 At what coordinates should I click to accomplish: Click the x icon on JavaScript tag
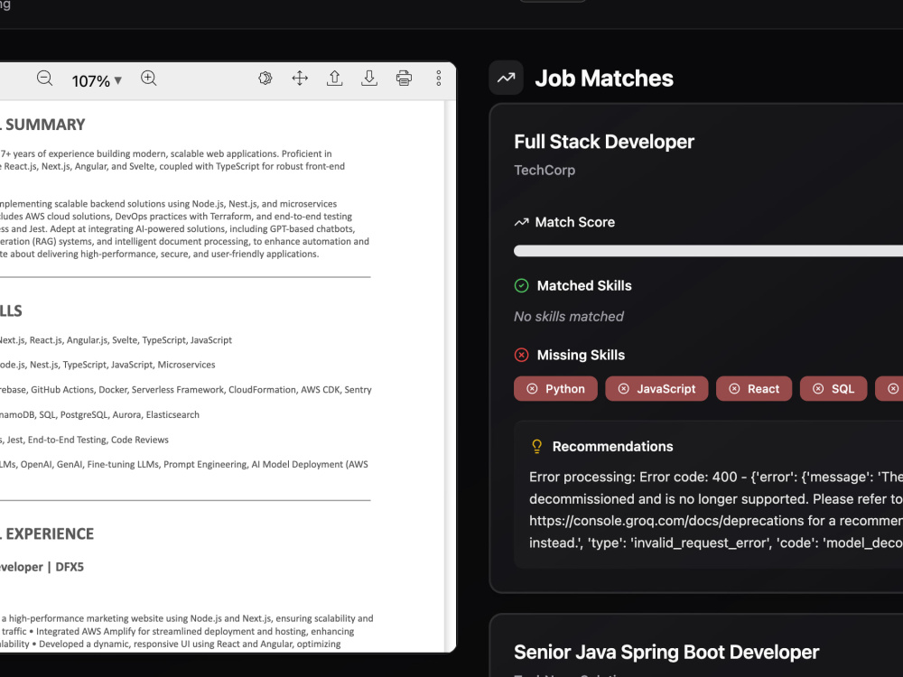click(x=624, y=388)
